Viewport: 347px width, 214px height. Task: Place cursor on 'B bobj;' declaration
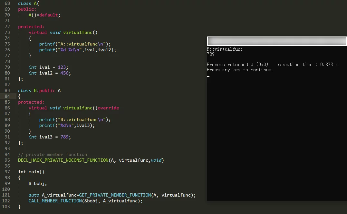(38, 183)
